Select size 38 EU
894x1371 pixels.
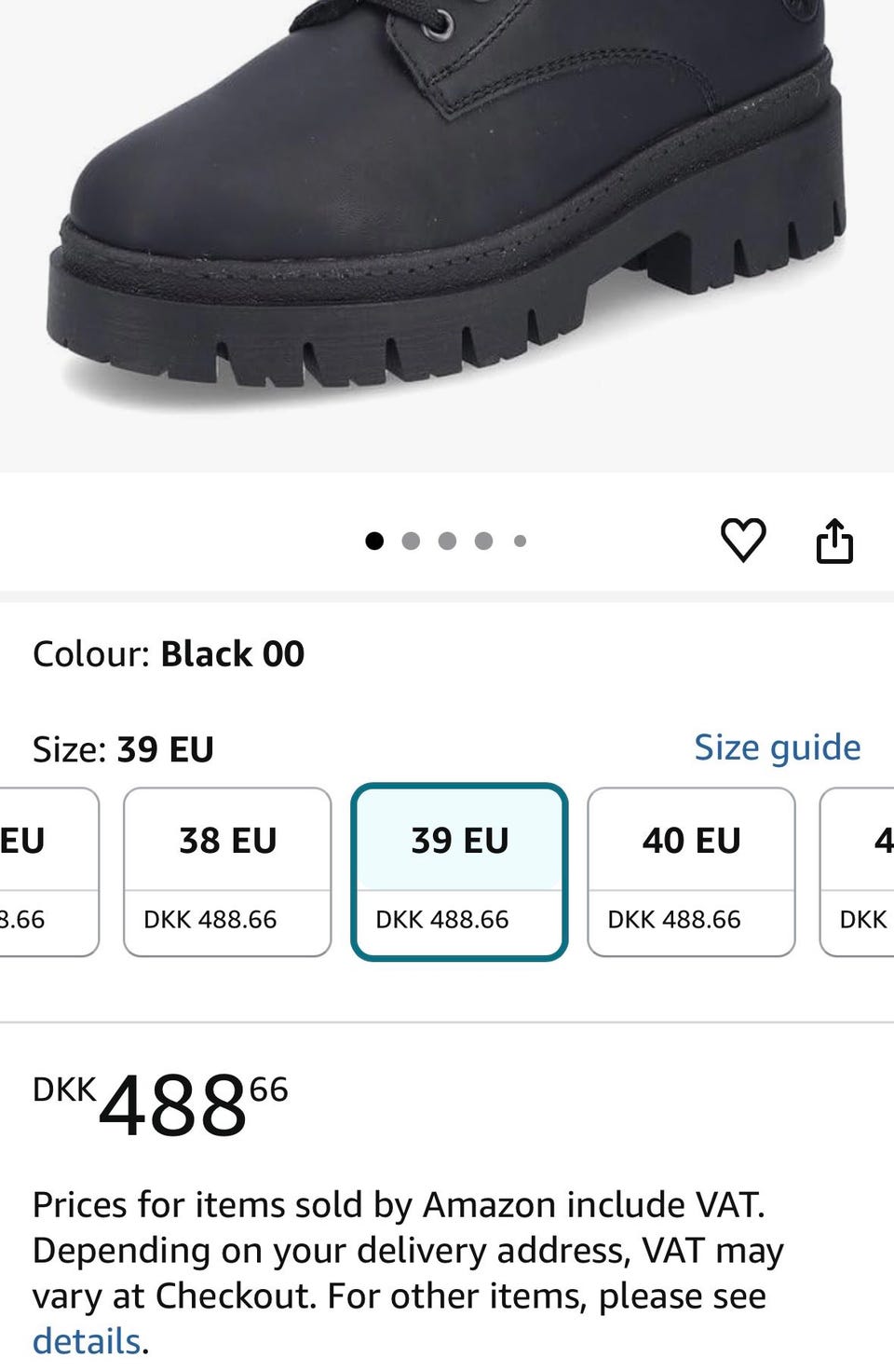[227, 871]
